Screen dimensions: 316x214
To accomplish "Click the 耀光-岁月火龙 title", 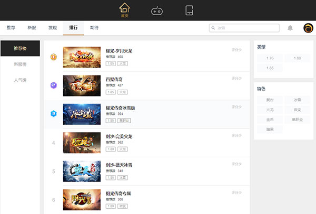I will 119,51.
